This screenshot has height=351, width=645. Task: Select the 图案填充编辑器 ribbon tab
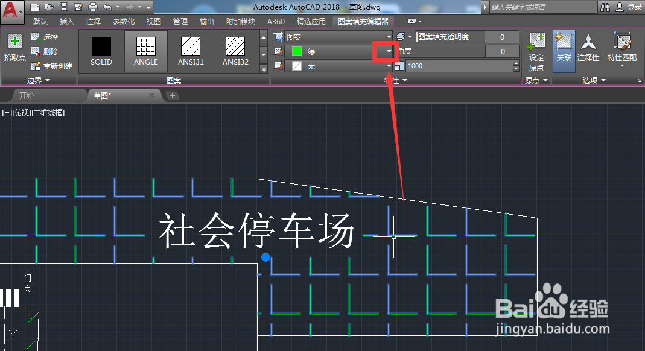[363, 21]
